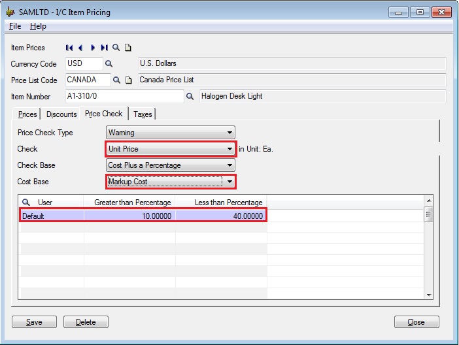The height and width of the screenshot is (345, 459).
Task: Switch to the Discounts tab
Action: [61, 114]
